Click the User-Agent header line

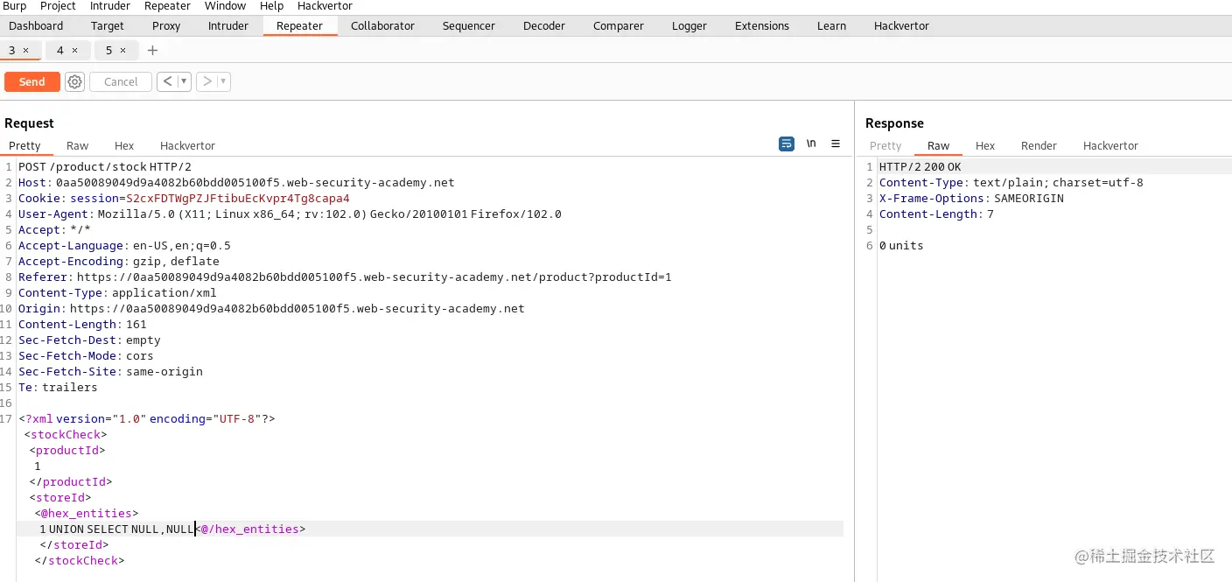click(x=290, y=214)
